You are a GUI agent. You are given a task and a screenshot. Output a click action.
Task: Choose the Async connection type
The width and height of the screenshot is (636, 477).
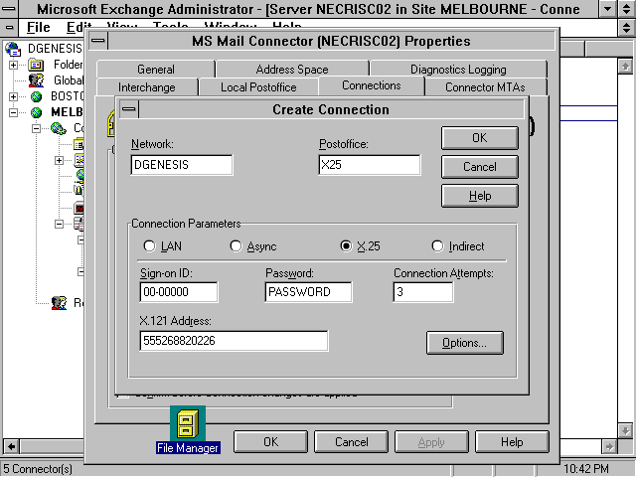236,245
